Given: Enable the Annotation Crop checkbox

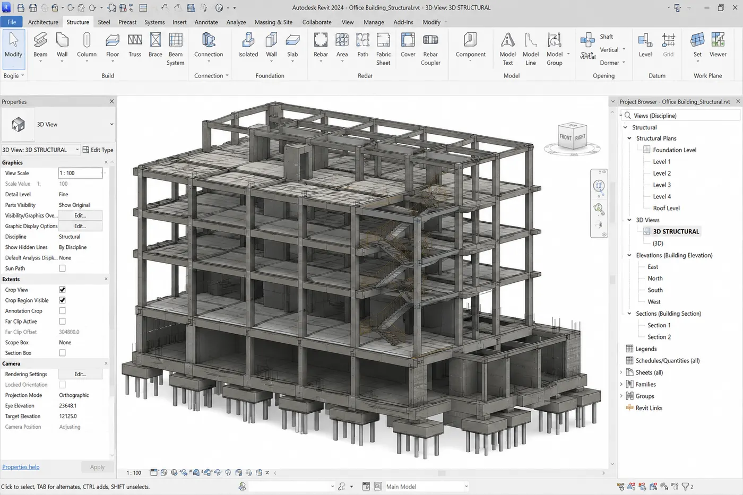Looking at the screenshot, I should coord(62,311).
